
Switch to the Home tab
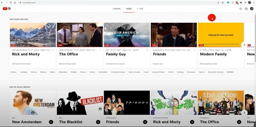[x=129, y=9]
